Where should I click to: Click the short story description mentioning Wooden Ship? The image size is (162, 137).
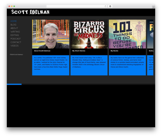pyautogui.click(x=89, y=62)
